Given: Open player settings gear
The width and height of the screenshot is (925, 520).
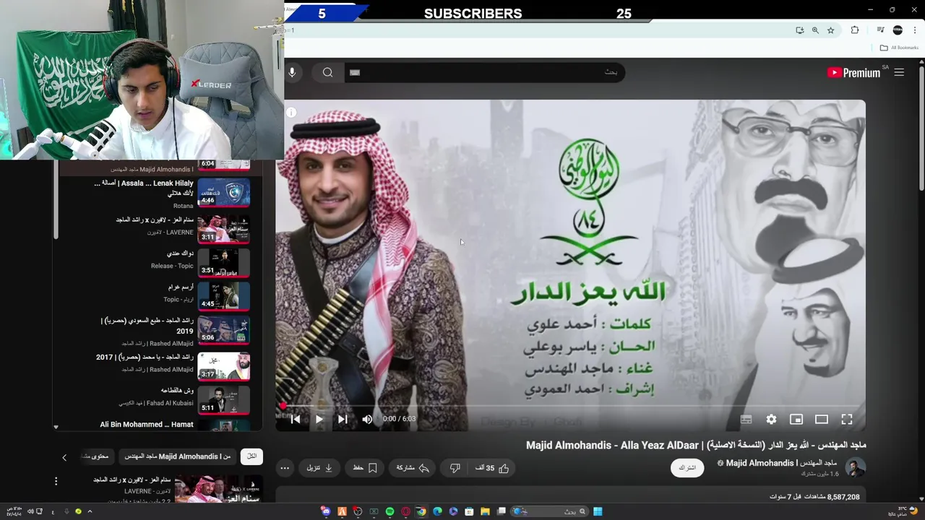Looking at the screenshot, I should click(x=771, y=419).
